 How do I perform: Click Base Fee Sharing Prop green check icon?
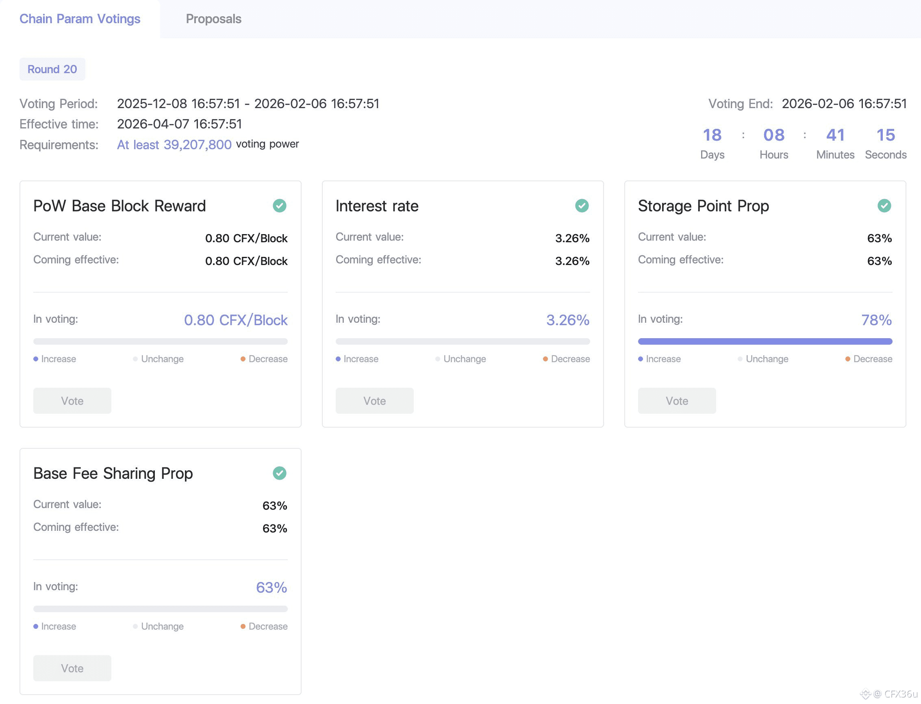coord(280,473)
